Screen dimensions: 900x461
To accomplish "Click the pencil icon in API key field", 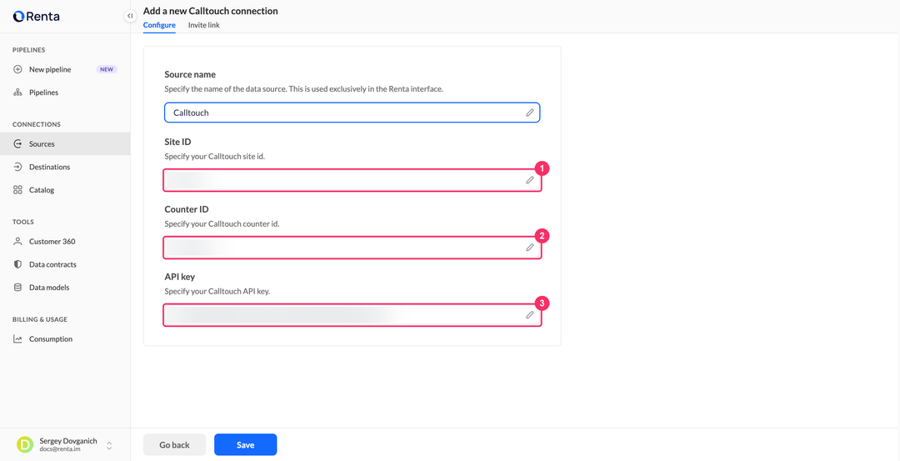I will 530,315.
